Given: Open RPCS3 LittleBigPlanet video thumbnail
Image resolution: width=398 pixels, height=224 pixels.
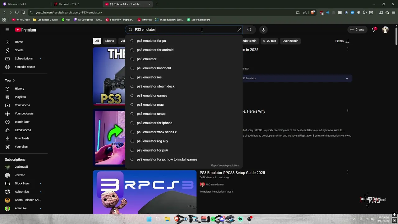Looking at the screenshot, I should (x=145, y=192).
